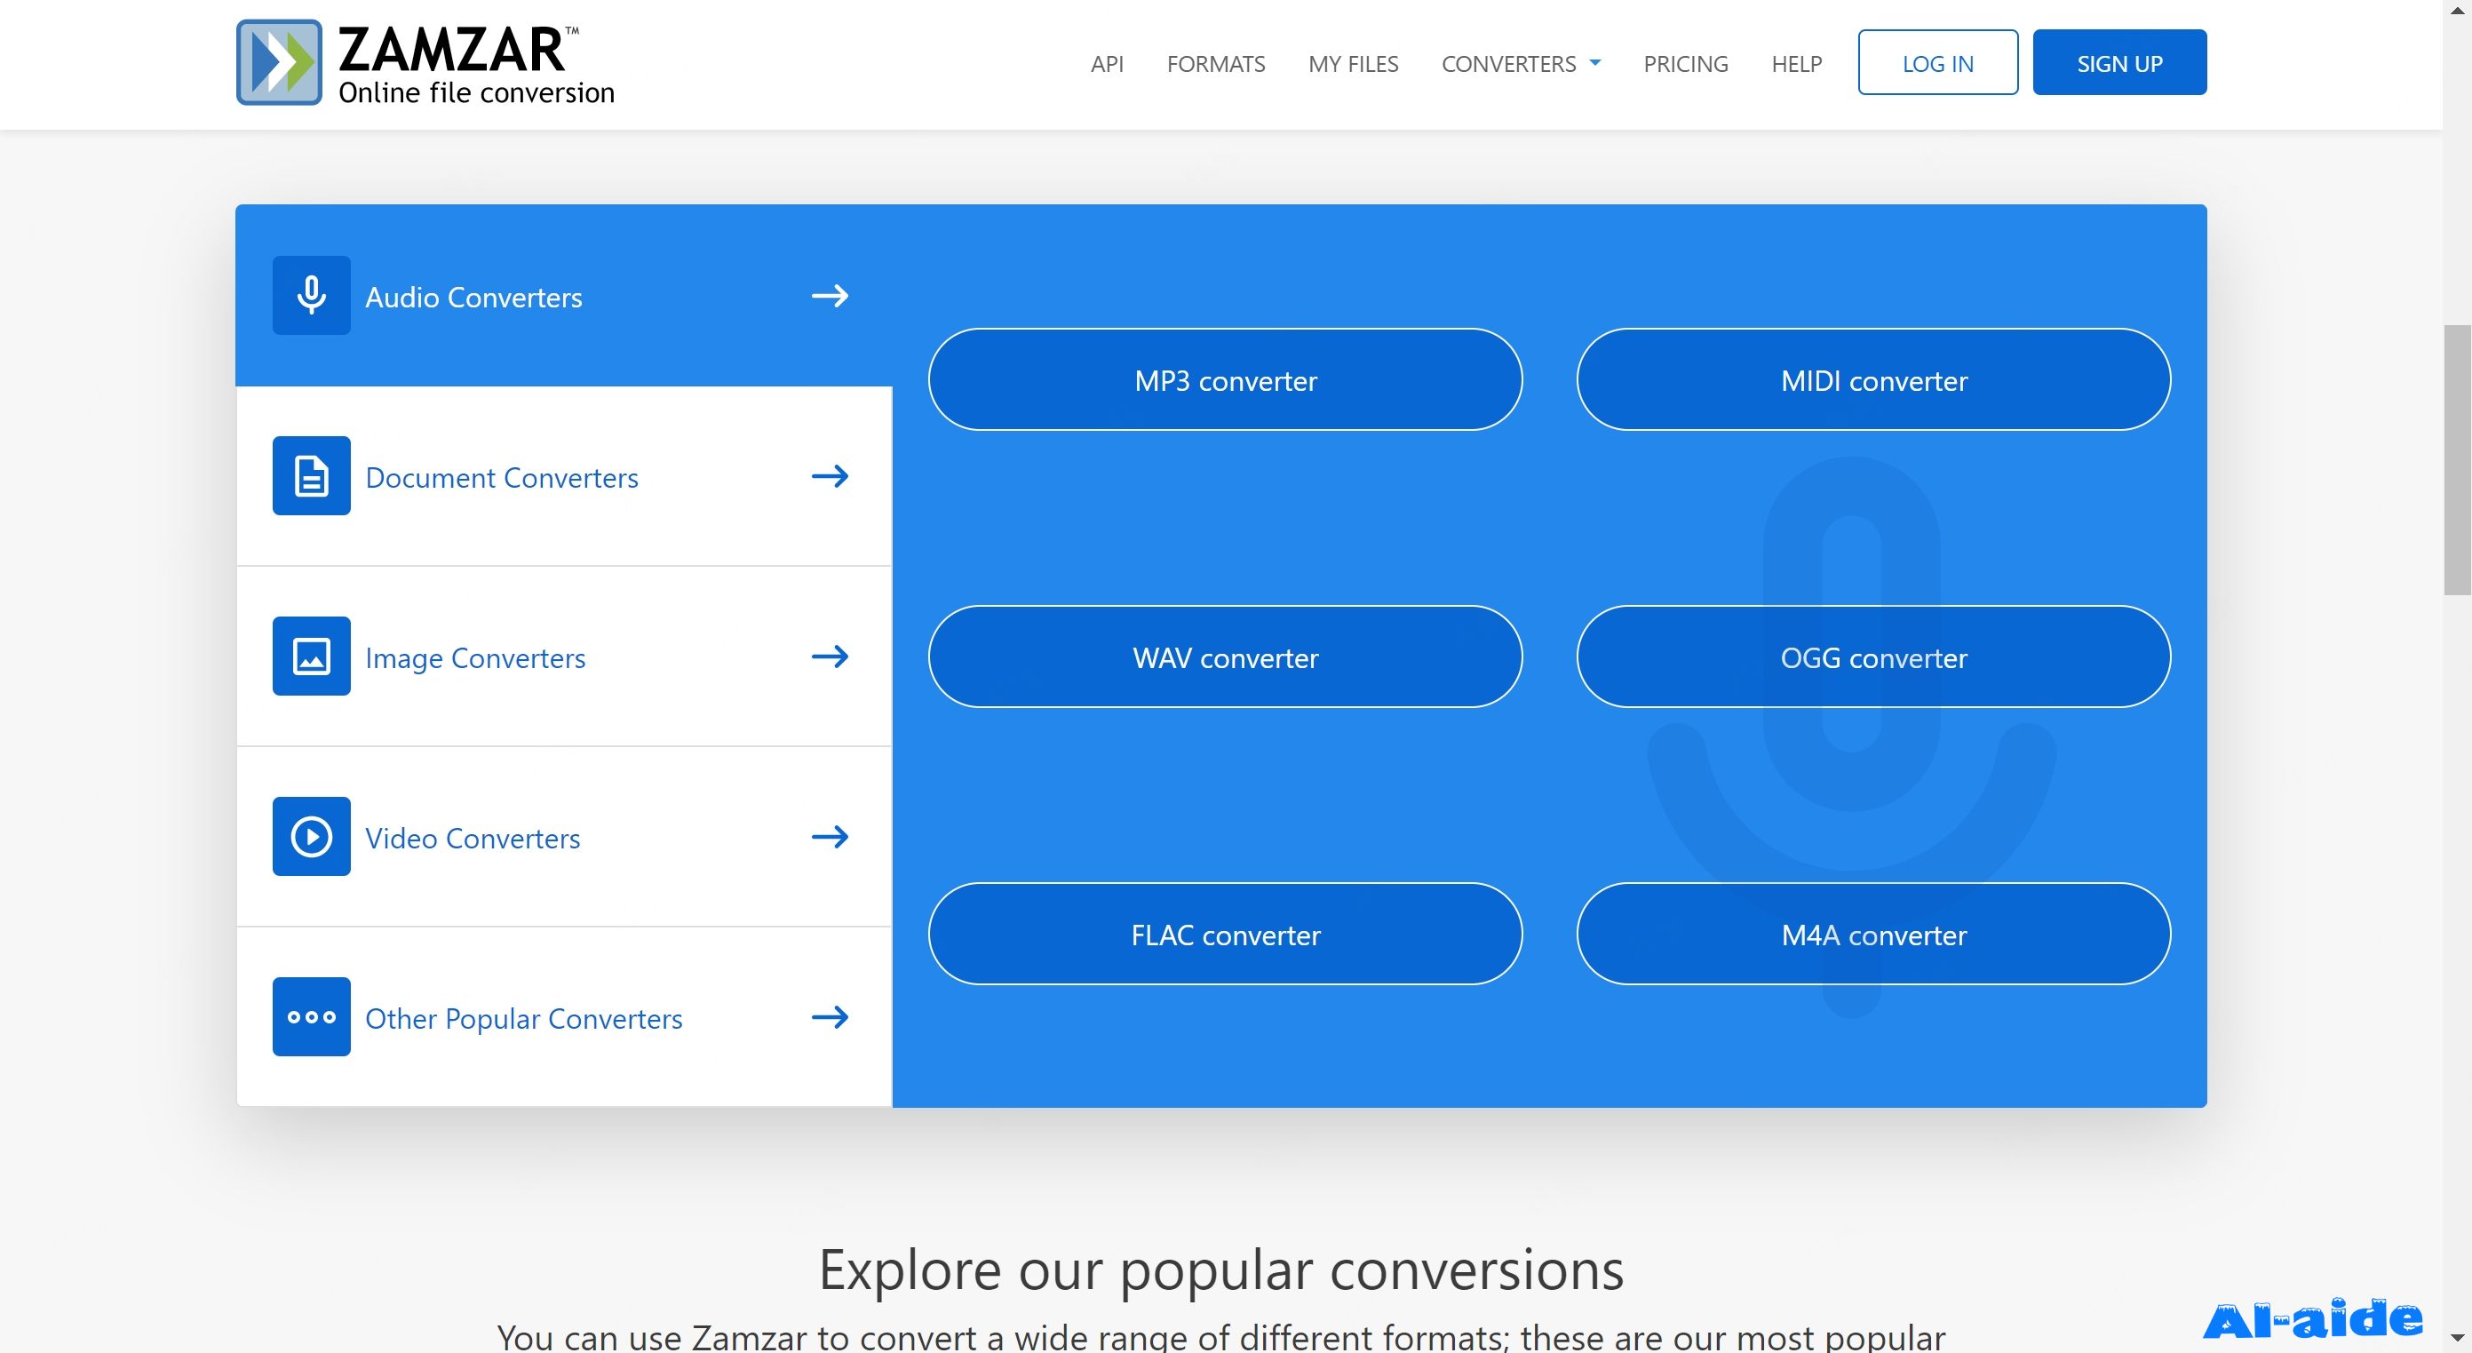The width and height of the screenshot is (2472, 1353).
Task: Click the arrow next to Image Converters
Action: tap(831, 657)
